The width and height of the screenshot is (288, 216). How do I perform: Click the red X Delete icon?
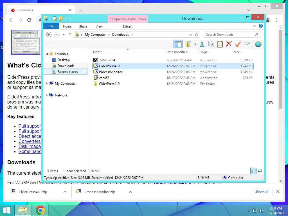point(229,44)
